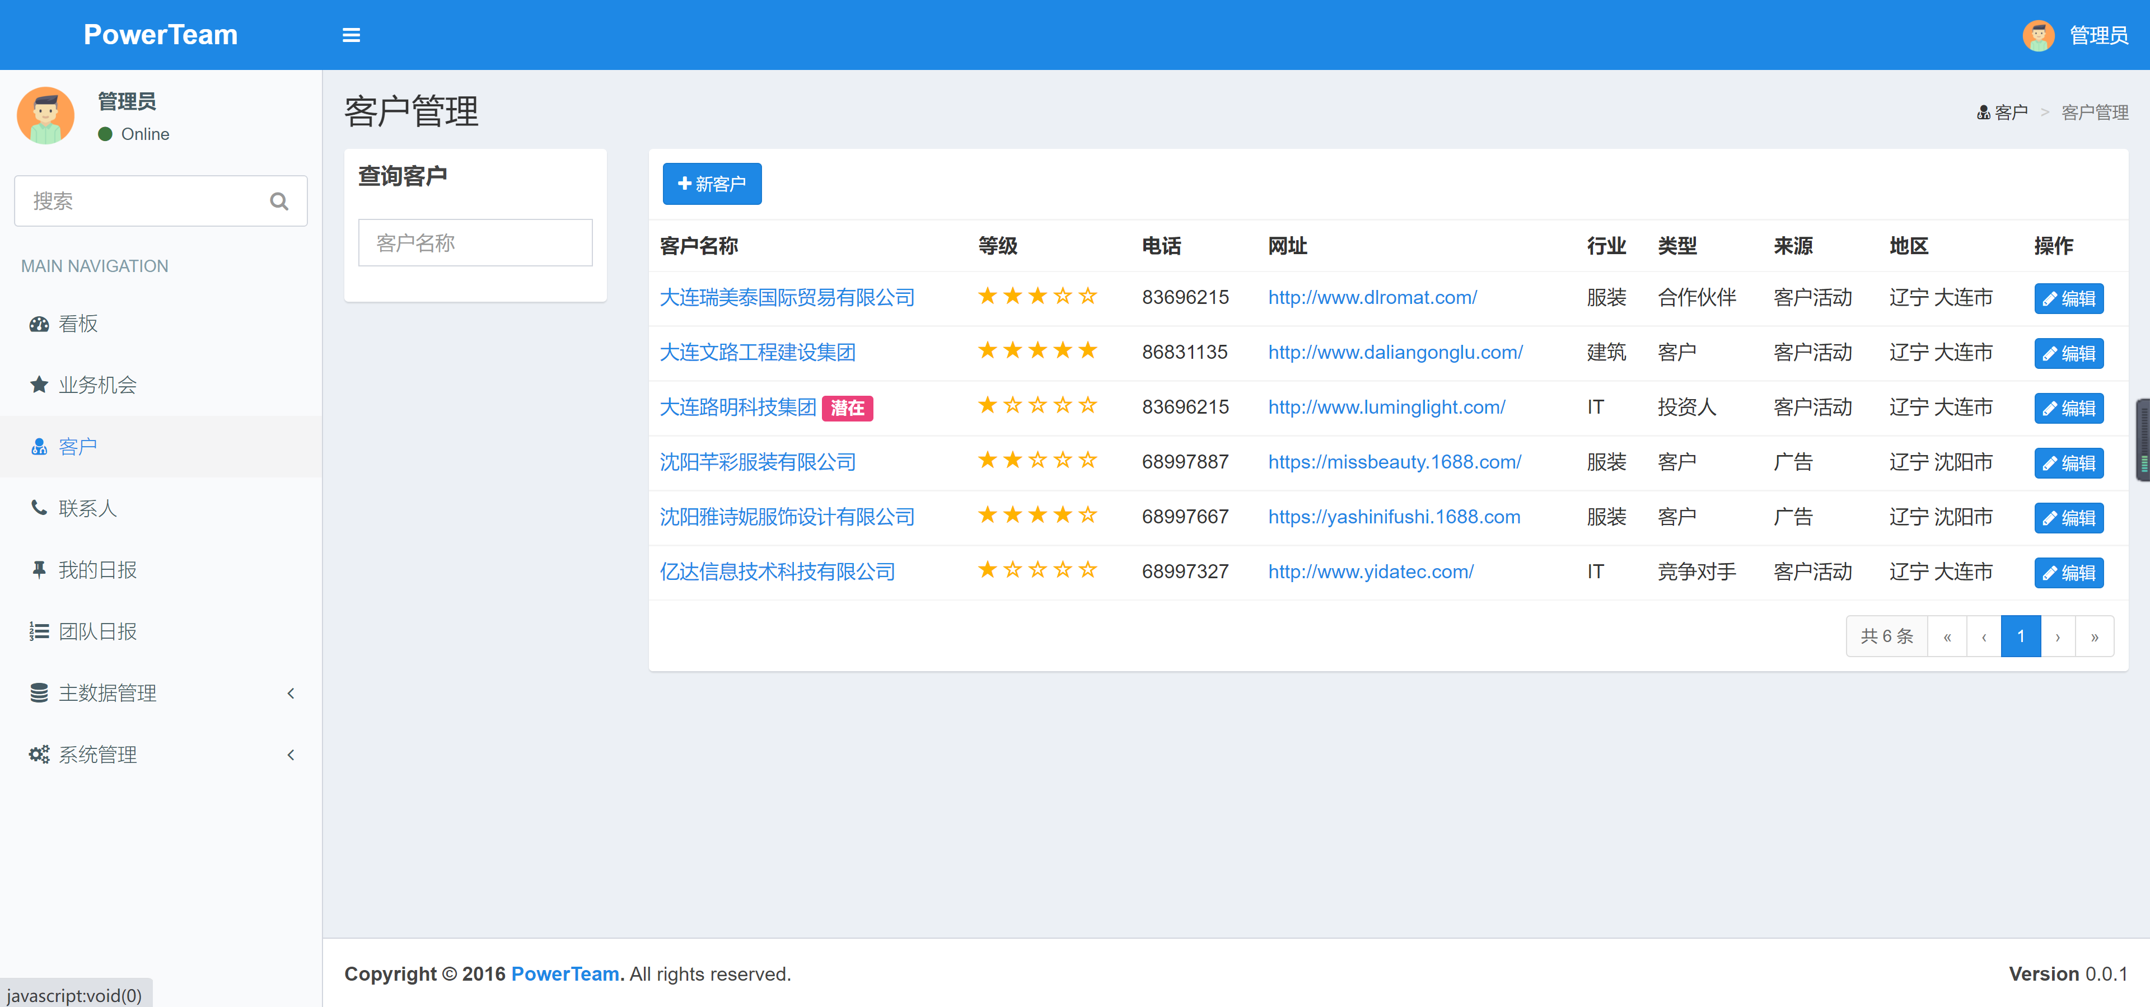Open the 看板 dashboard icon
Viewport: 2150px width, 1007px height.
point(39,324)
